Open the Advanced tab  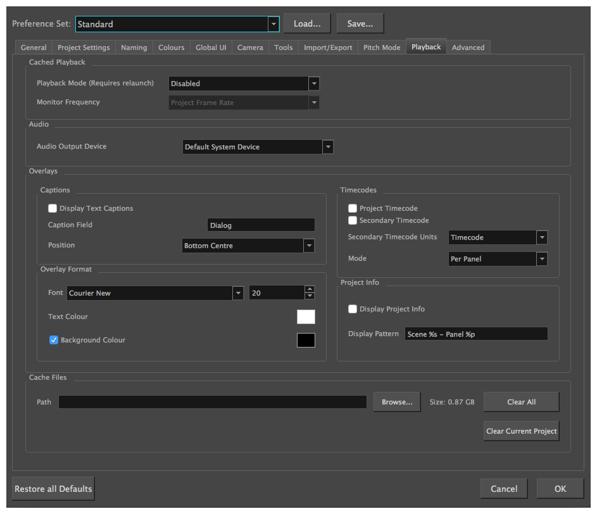(468, 47)
